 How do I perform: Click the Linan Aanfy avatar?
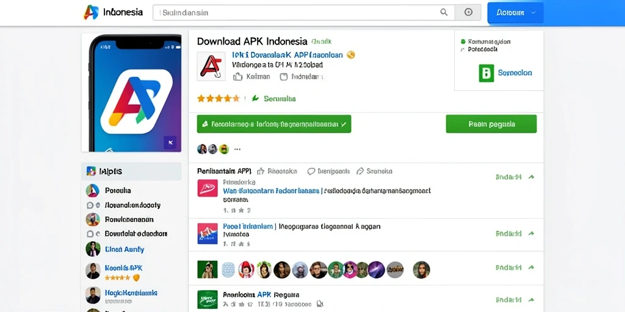click(x=93, y=249)
